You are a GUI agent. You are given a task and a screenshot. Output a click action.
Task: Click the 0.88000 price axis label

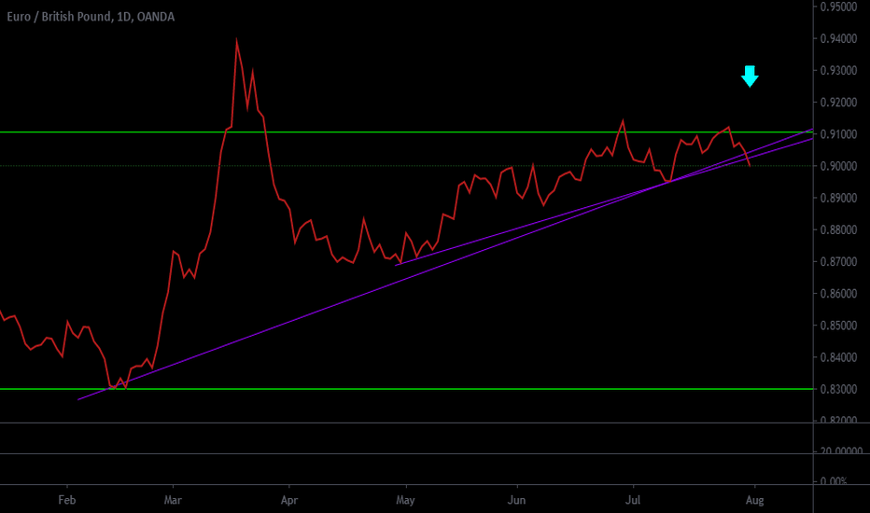(x=838, y=229)
